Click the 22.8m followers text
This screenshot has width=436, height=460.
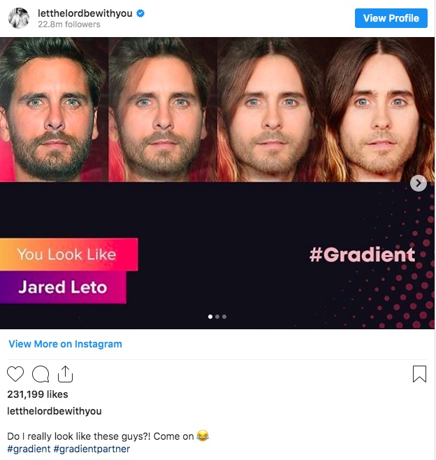[x=69, y=24]
